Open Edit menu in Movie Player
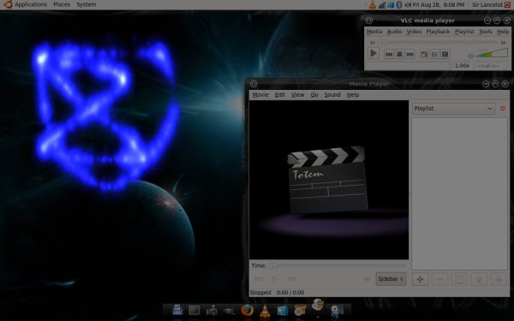The width and height of the screenshot is (514, 321). pos(280,95)
